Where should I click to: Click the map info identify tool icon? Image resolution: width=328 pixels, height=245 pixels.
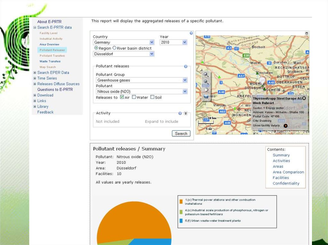pyautogui.click(x=206, y=96)
